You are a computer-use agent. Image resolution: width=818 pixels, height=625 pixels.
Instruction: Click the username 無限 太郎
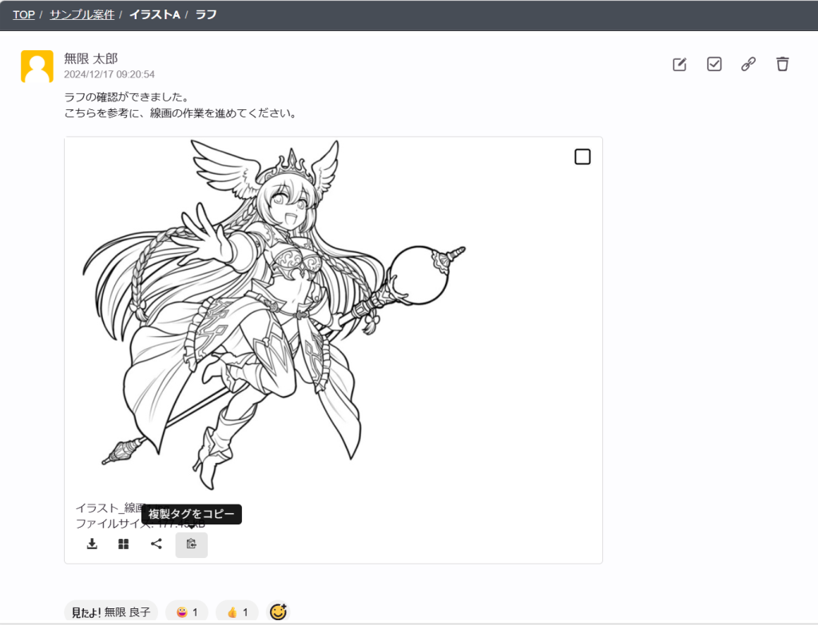point(91,58)
